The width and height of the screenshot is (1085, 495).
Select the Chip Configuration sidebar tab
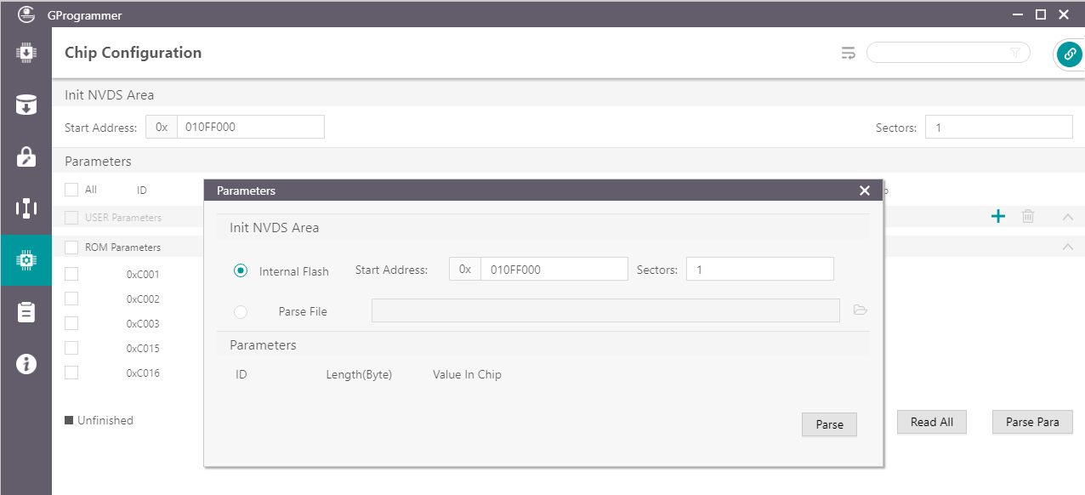pos(26,260)
